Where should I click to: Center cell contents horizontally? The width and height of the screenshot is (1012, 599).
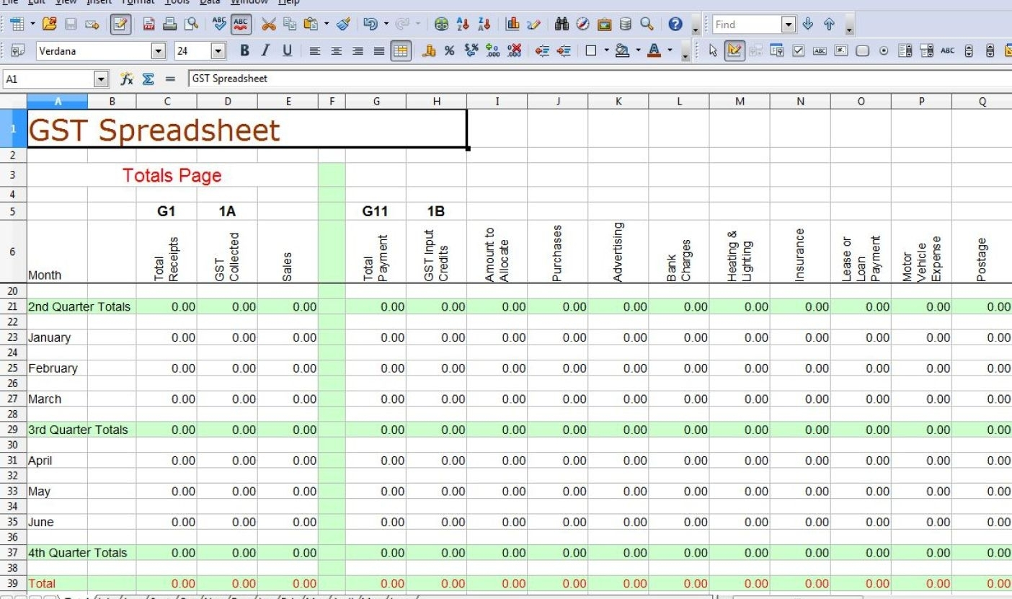336,51
